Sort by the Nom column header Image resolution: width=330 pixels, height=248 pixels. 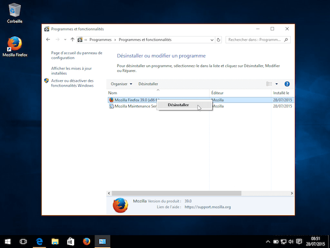158,93
